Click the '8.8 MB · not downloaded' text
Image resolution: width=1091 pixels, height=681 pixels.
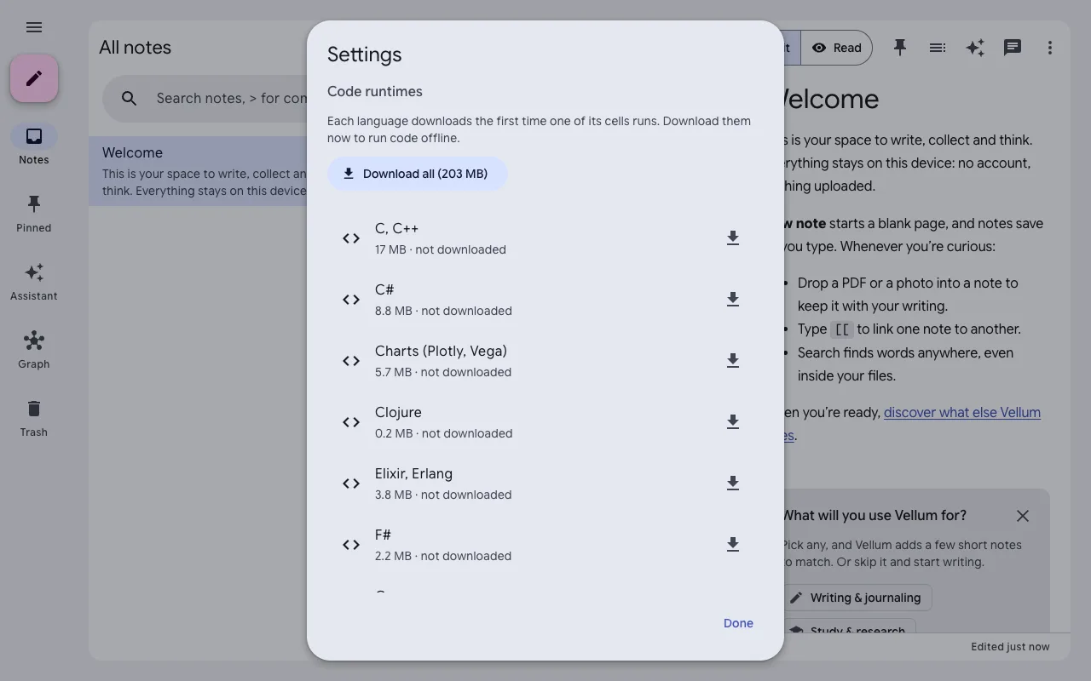[443, 311]
